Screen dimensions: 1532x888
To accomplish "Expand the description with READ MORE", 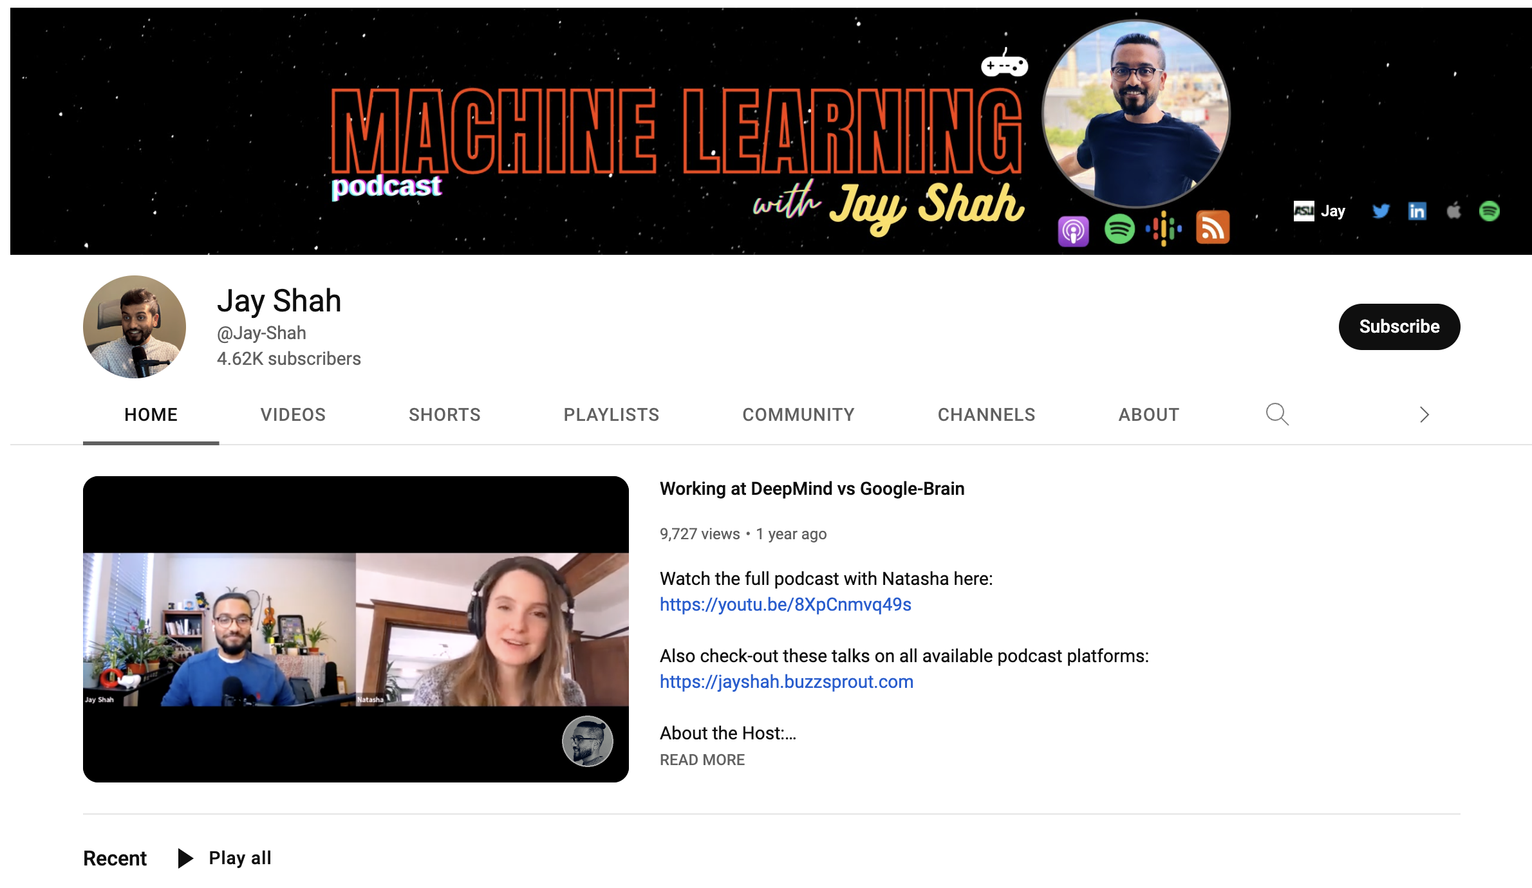I will [702, 760].
